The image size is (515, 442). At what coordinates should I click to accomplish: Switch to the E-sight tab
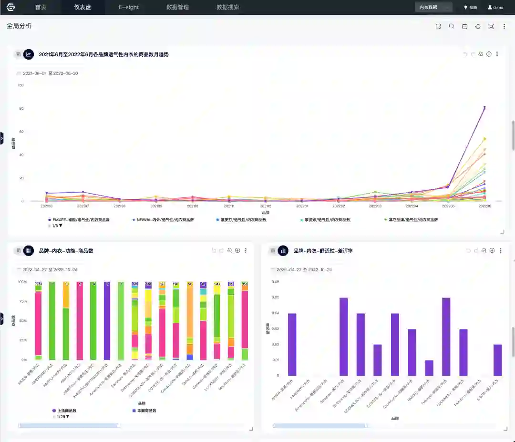point(129,7)
